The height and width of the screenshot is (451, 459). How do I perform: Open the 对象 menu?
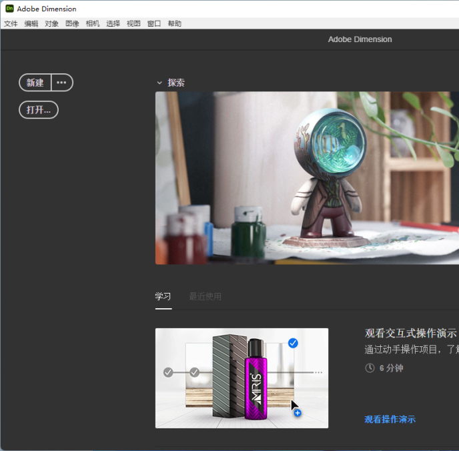tap(51, 24)
